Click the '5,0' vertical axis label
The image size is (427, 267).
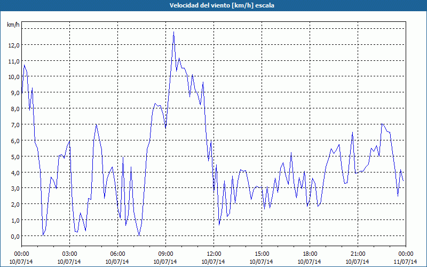[15, 157]
